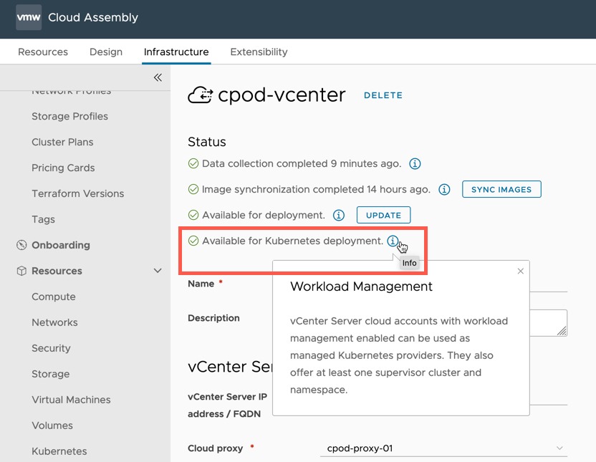This screenshot has width=596, height=462.
Task: Click the Workload Management heading
Action: point(361,287)
